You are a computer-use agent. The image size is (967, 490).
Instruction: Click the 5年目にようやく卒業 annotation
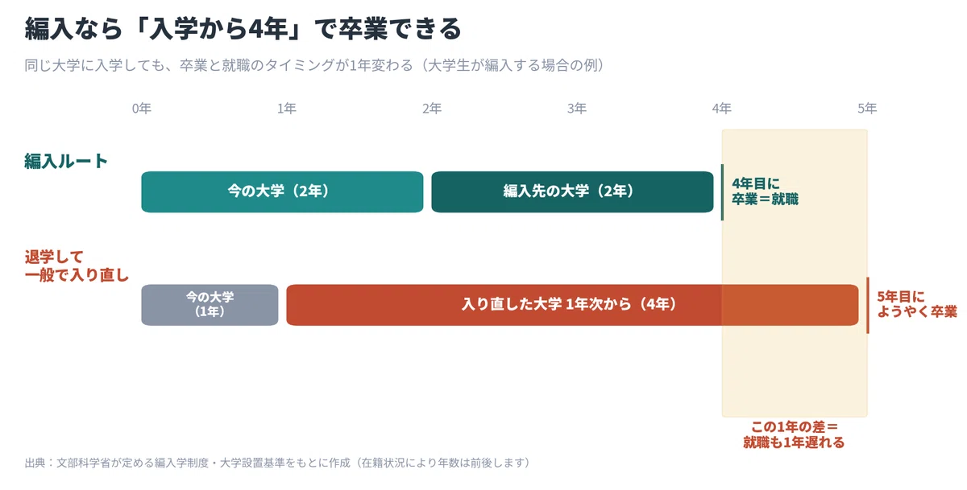[917, 304]
